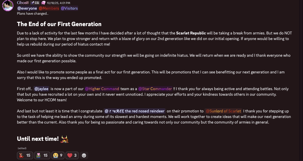Toggle the red heart reaction with 3
This screenshot has height=161, width=303.
coord(72,155)
